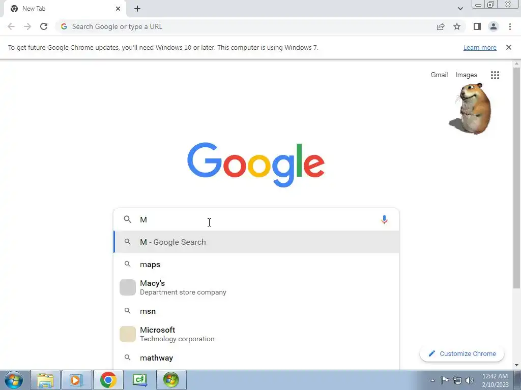Screen dimensions: 521x390
Task: Open the Windows Start menu
Action: pos(14,380)
